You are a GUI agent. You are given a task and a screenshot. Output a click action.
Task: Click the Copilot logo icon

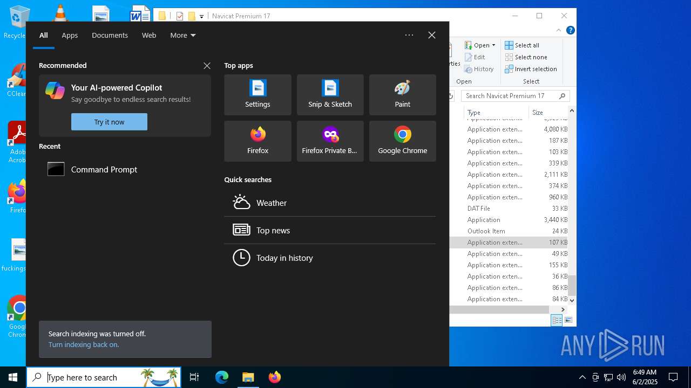(x=55, y=91)
